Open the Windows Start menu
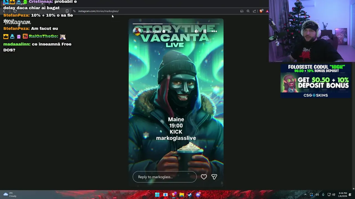355x199 pixels. [157, 195]
